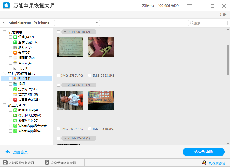This screenshot has height=167, width=230.
Task: Click inside the 搜索 search field
Action: (x=208, y=23)
